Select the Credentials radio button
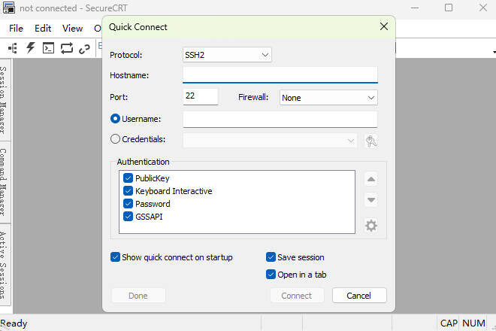496x331 pixels. tap(115, 138)
